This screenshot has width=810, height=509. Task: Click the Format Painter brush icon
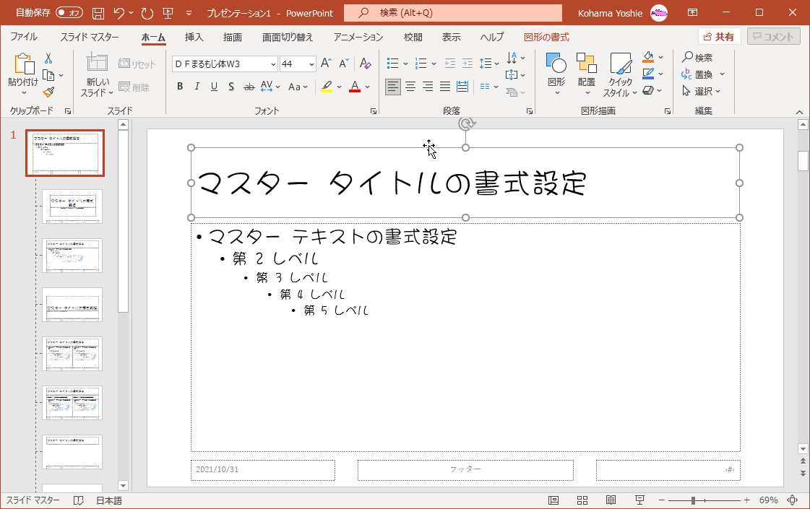[48, 92]
